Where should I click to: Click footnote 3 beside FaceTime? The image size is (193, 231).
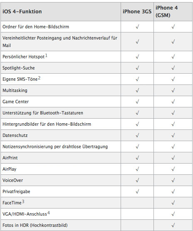(x=23, y=201)
